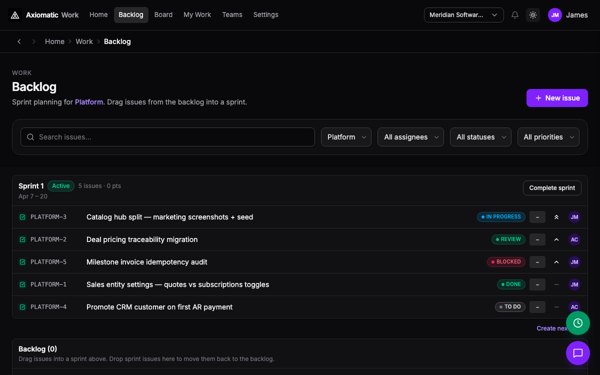Viewport: 600px width, 375px height.
Task: Switch to the Board nav tab
Action: (163, 15)
